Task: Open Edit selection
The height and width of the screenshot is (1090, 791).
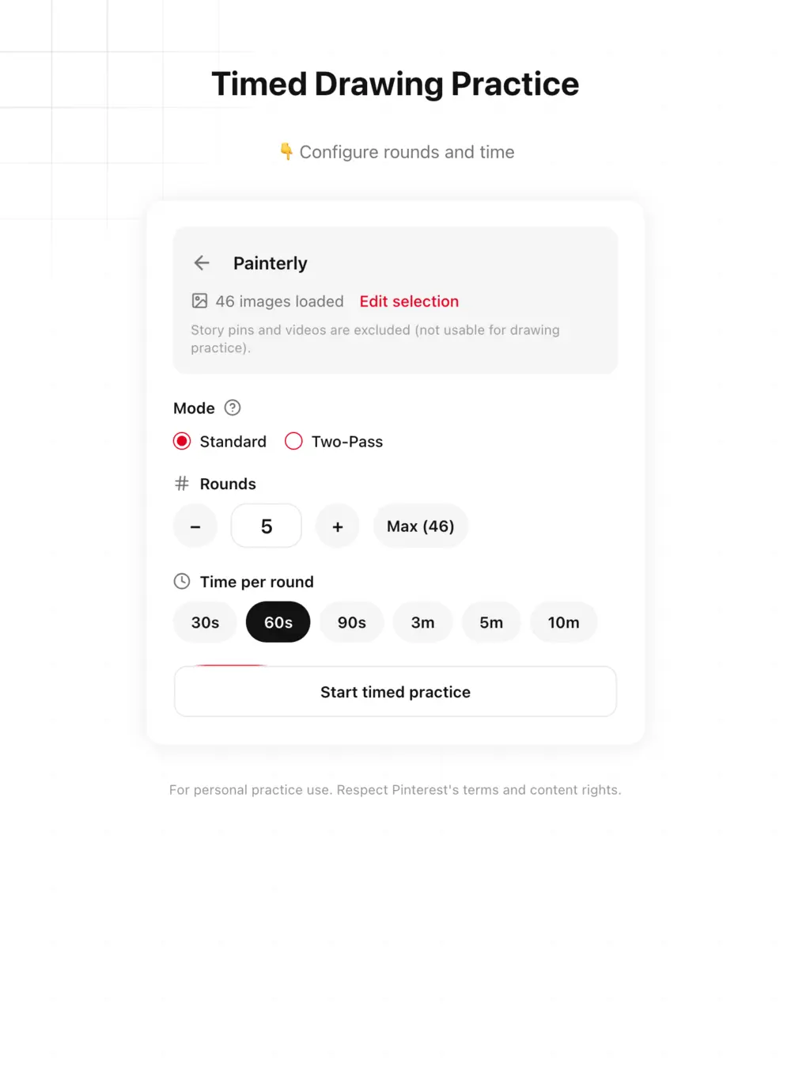Action: [x=409, y=301]
